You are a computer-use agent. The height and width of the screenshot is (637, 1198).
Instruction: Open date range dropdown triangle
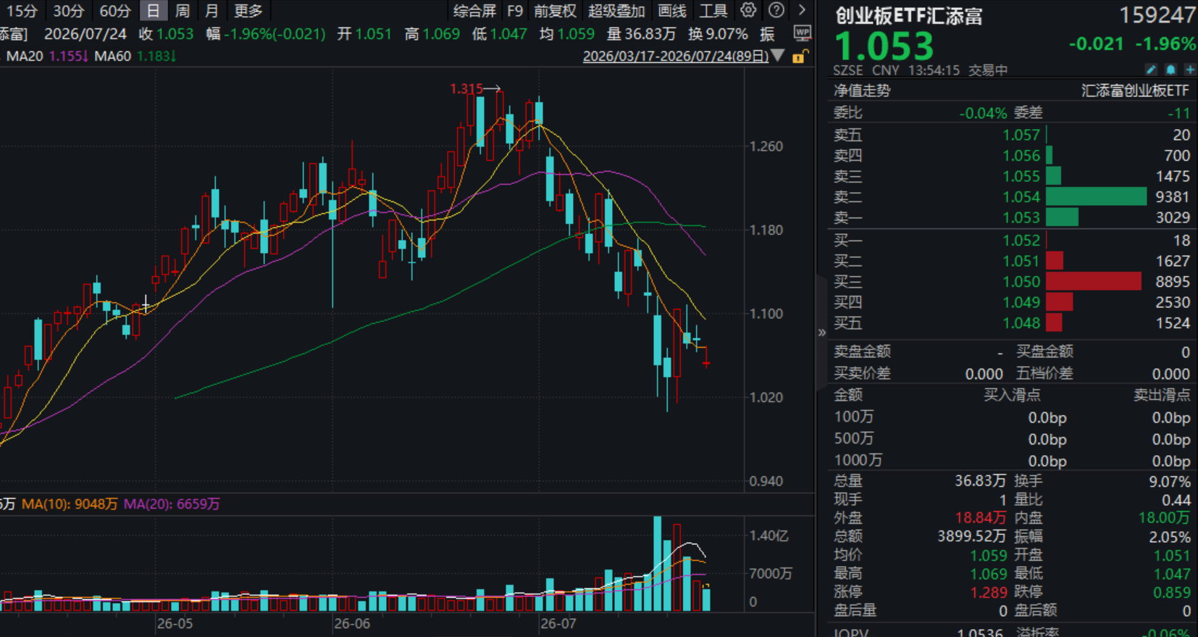click(777, 55)
